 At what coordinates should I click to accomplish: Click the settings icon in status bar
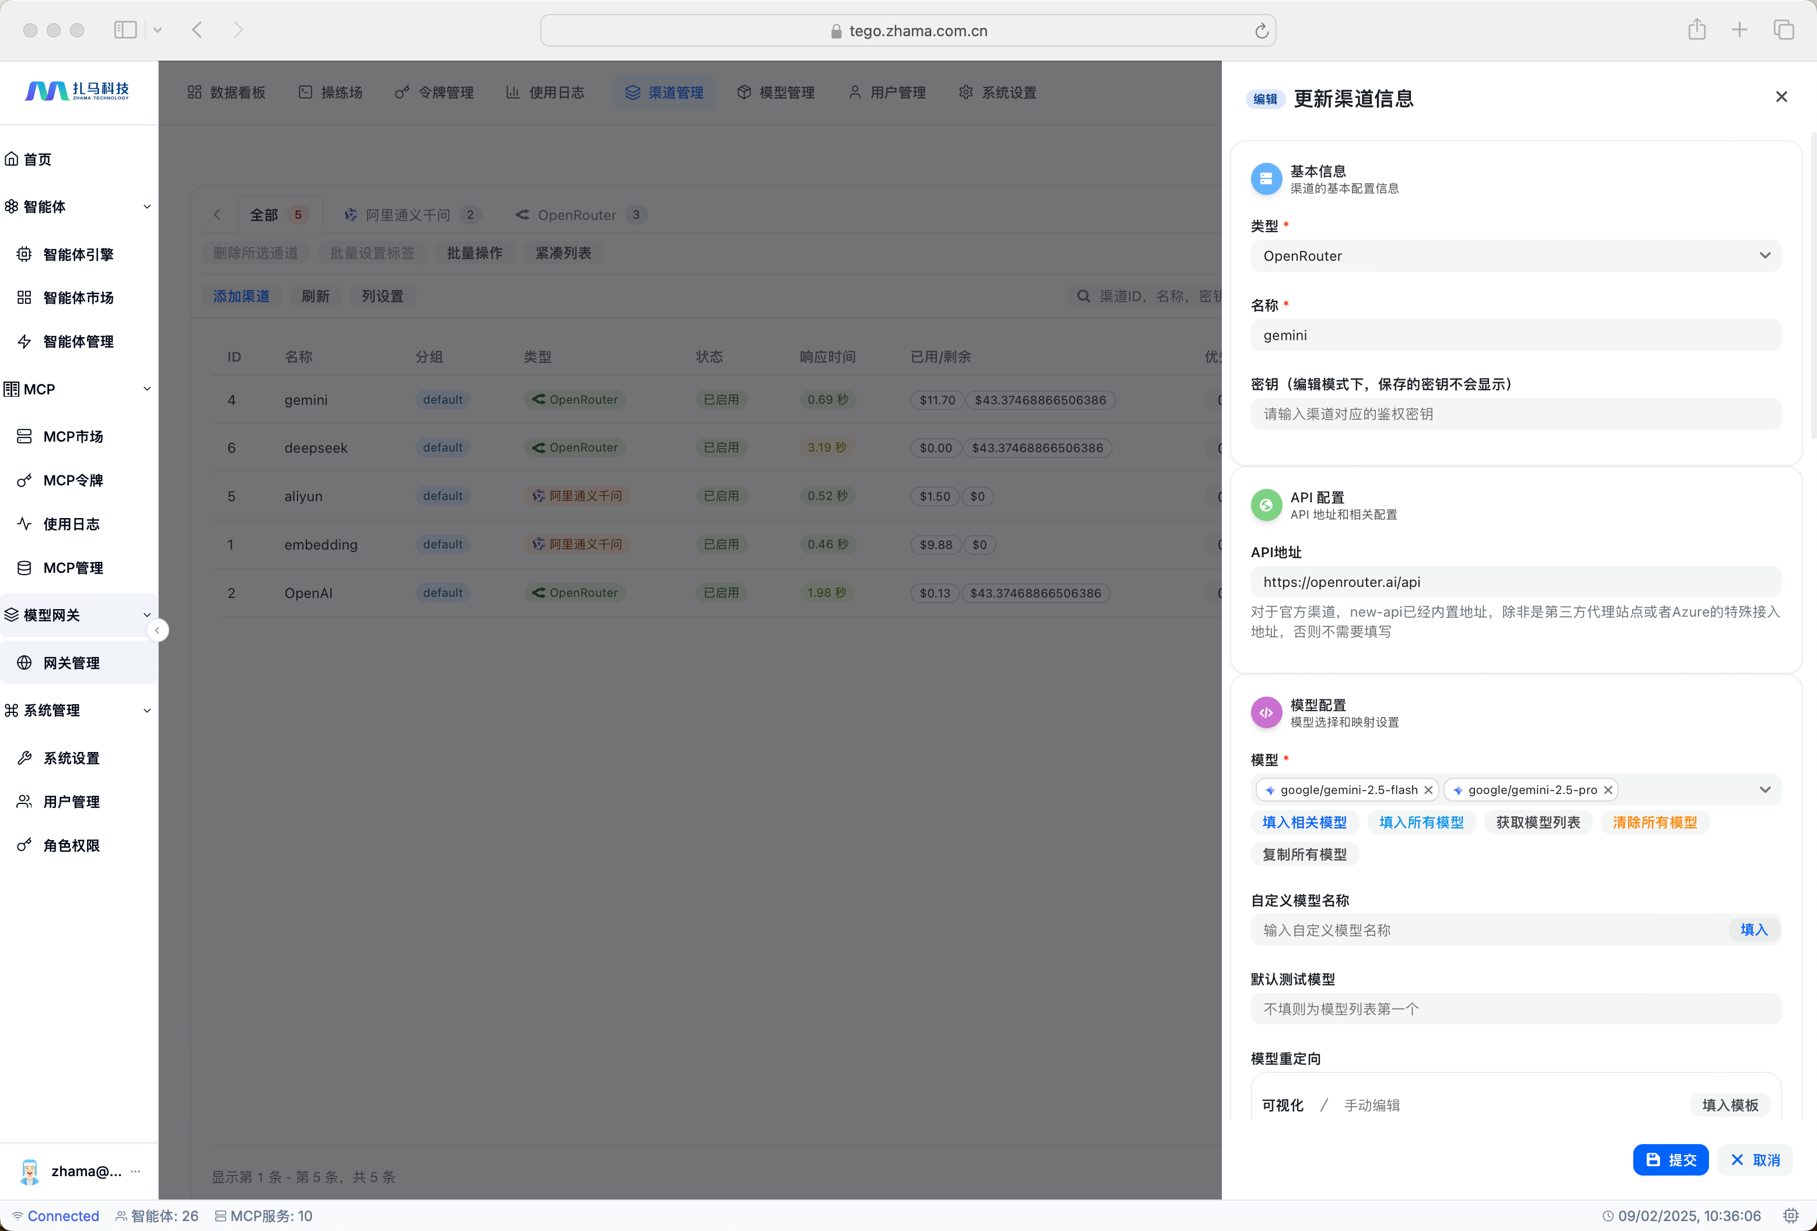[x=1791, y=1216]
